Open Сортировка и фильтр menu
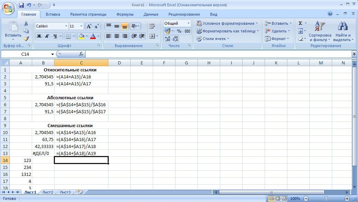The image size is (358, 202). pos(320,31)
